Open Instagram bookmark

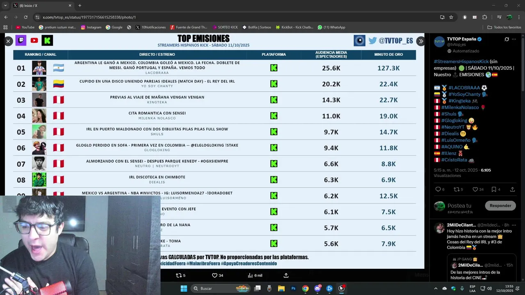click(91, 27)
